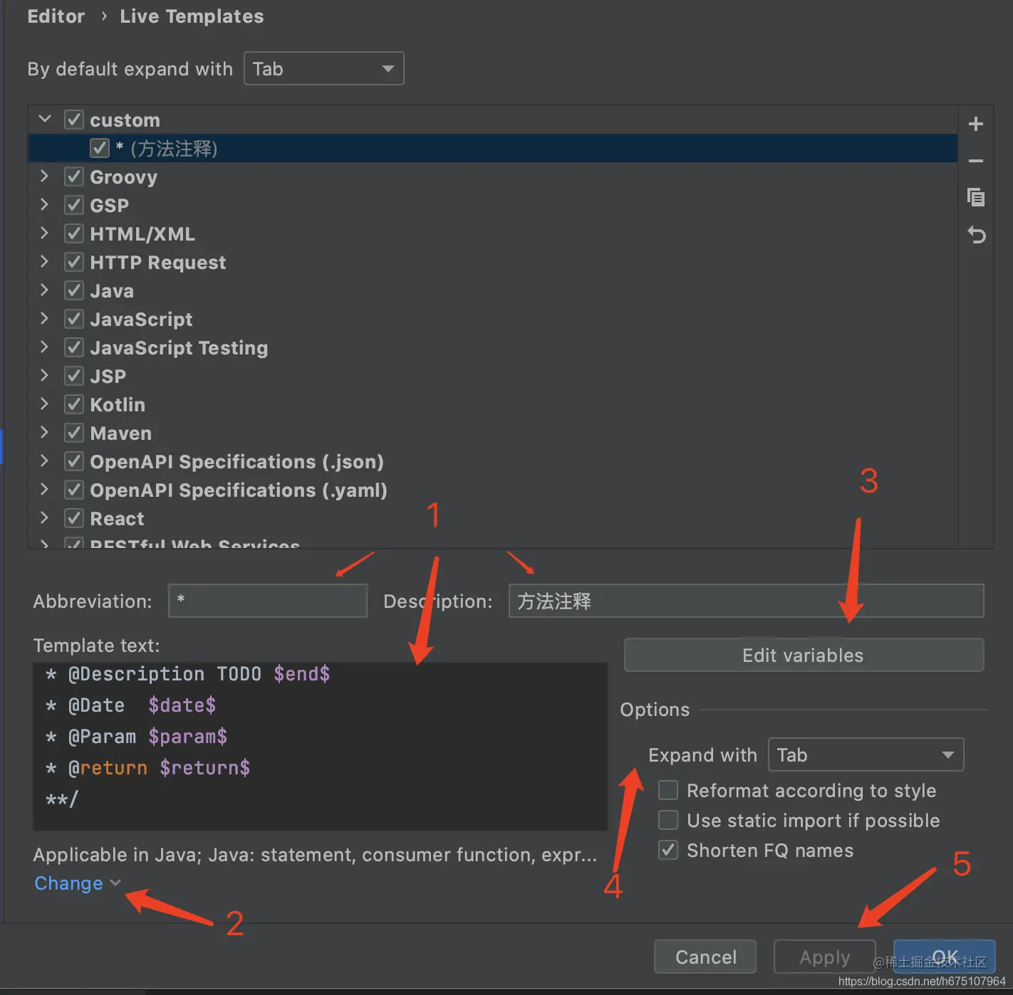
Task: Uncheck Shorten FQ names option
Action: click(668, 850)
